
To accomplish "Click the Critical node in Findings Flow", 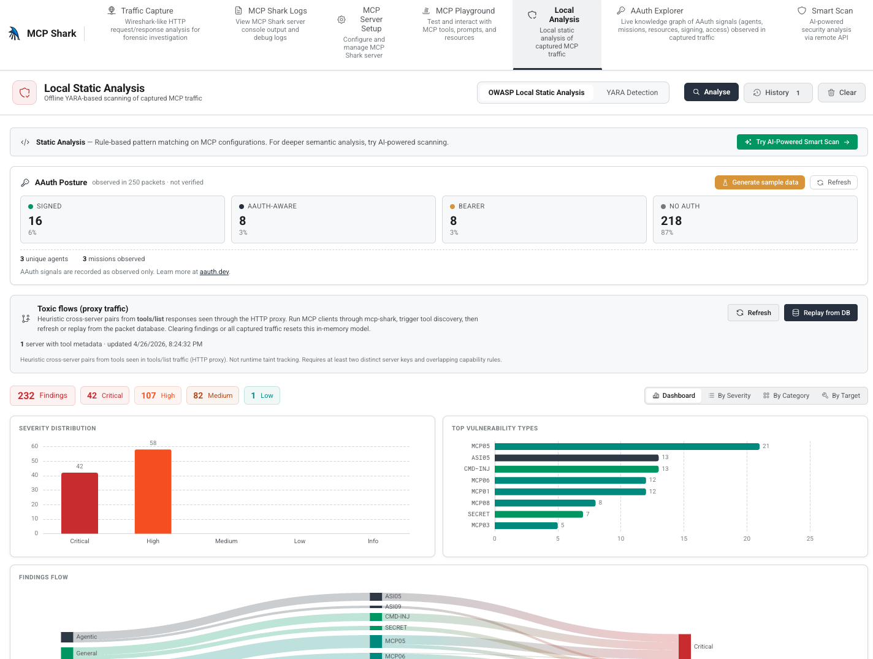I will (x=685, y=647).
